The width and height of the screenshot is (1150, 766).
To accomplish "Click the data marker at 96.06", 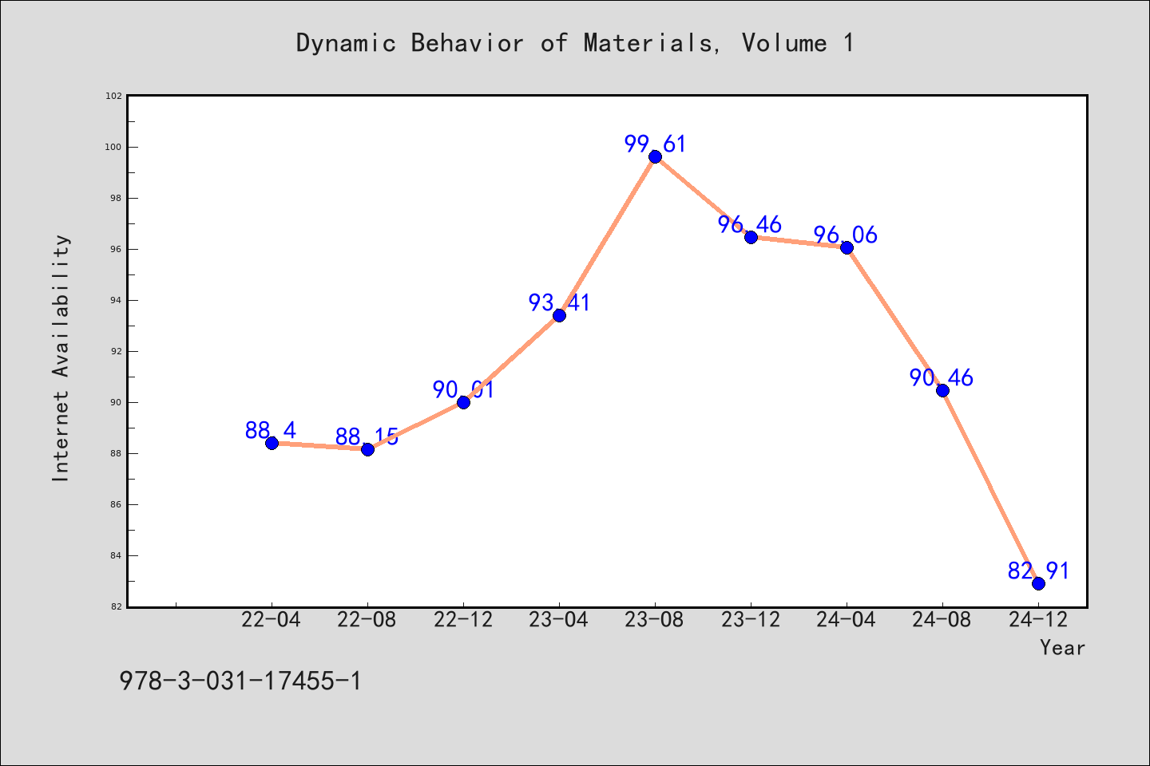I will coord(847,247).
